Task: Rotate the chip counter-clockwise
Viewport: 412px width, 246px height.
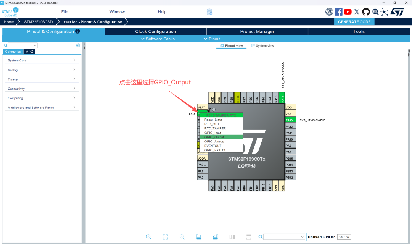Action: [216, 236]
